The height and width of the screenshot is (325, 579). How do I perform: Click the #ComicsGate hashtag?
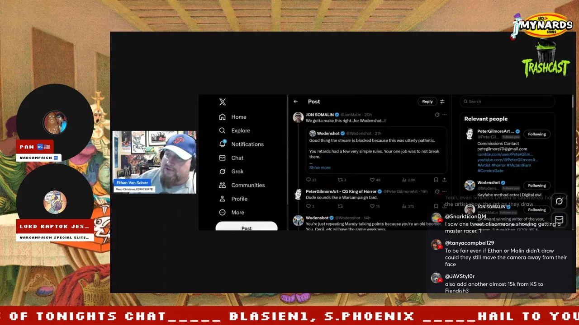pyautogui.click(x=490, y=171)
